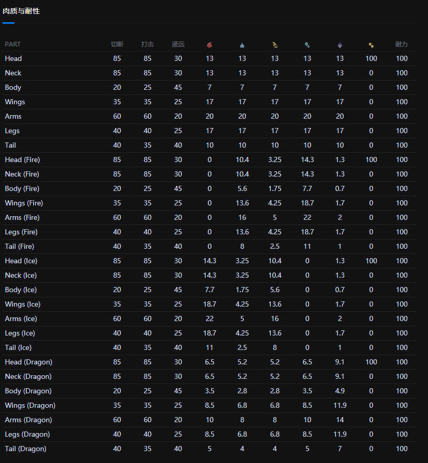The width and height of the screenshot is (428, 463).
Task: Click the 2.5 value in Tail (Ice) row
Action: [x=242, y=348]
